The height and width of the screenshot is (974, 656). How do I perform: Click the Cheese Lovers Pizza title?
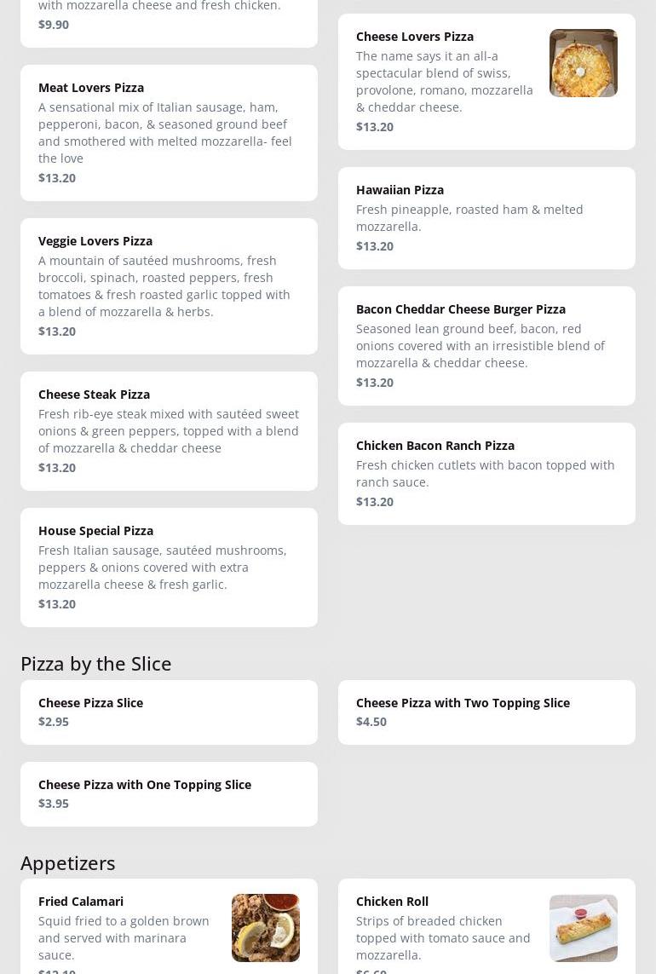click(415, 37)
